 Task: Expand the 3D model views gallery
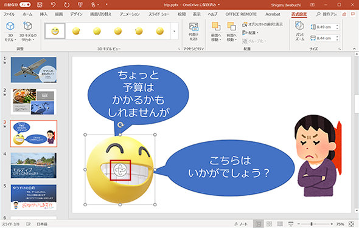(x=175, y=31)
